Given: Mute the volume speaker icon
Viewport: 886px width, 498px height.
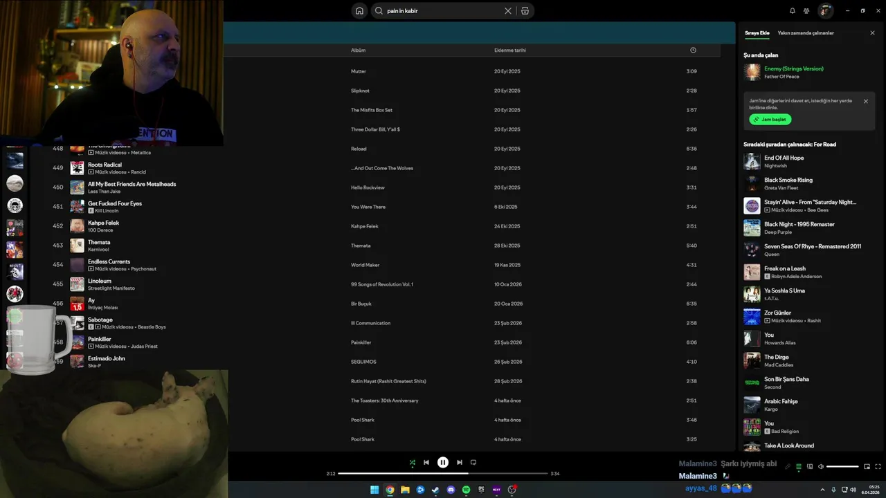Looking at the screenshot, I should tap(821, 467).
